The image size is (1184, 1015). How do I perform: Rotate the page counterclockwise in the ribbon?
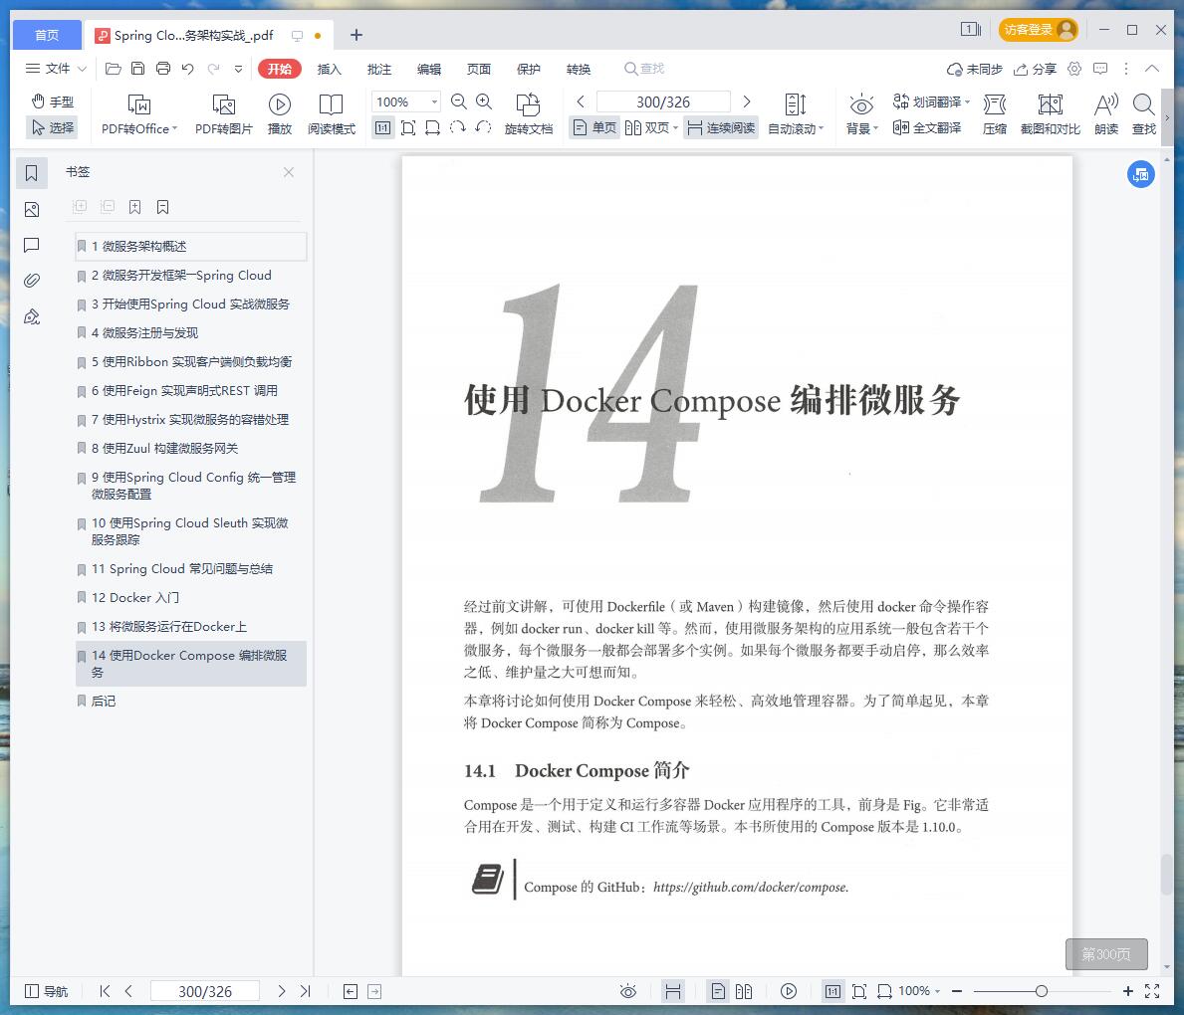483,127
